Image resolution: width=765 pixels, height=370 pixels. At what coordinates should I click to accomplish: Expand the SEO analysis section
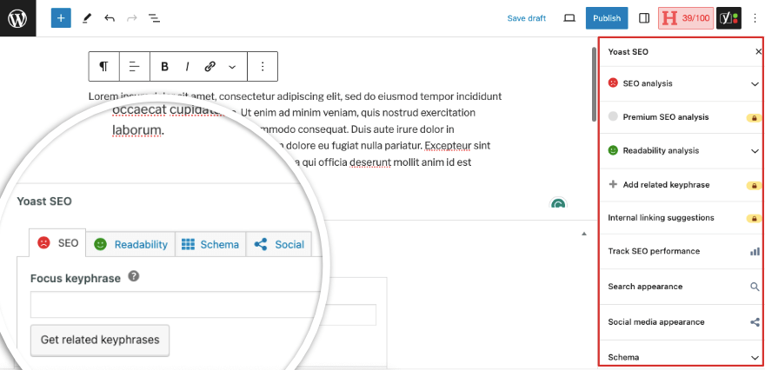click(682, 83)
